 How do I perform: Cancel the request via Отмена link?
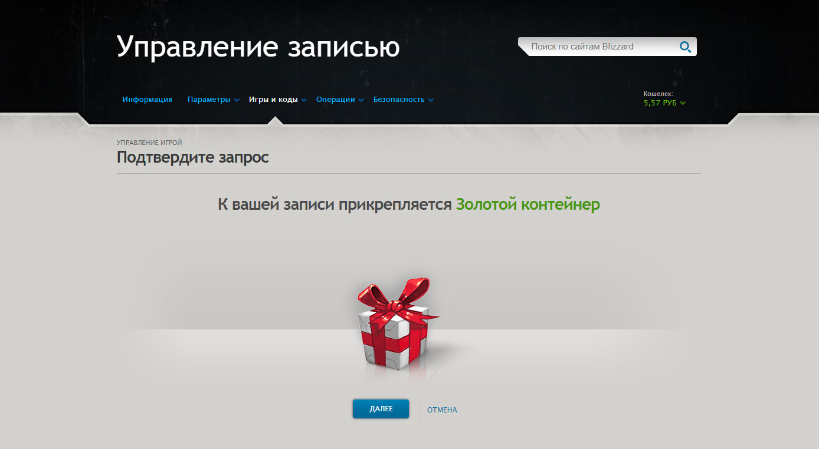pyautogui.click(x=442, y=410)
